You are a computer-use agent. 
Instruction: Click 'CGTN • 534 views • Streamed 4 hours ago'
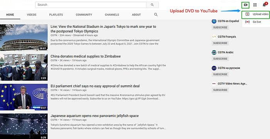[x=74, y=35]
